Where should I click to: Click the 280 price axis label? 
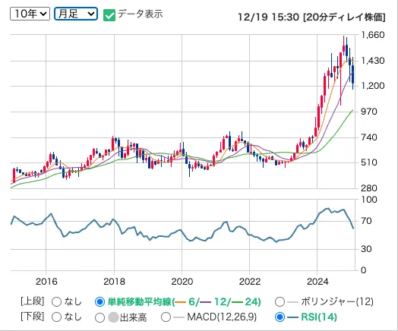pyautogui.click(x=369, y=188)
